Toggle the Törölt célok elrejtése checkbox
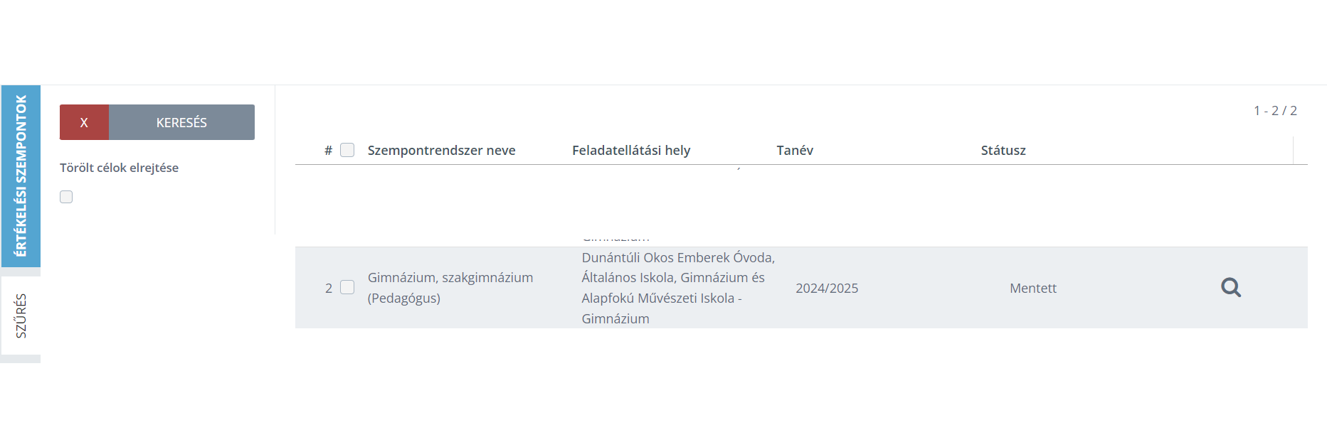Image resolution: width=1327 pixels, height=447 pixels. pos(66,197)
